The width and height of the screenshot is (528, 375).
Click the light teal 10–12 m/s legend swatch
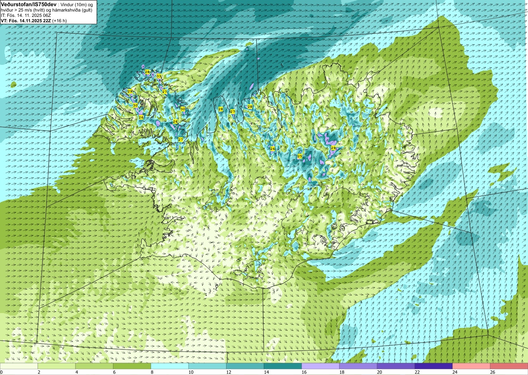(x=207, y=366)
